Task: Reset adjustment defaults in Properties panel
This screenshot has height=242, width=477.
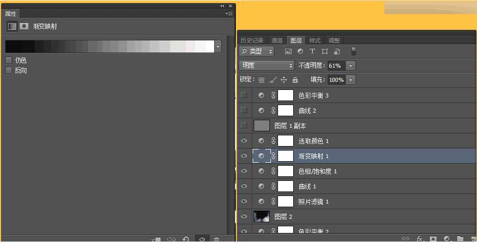Action: coord(186,239)
